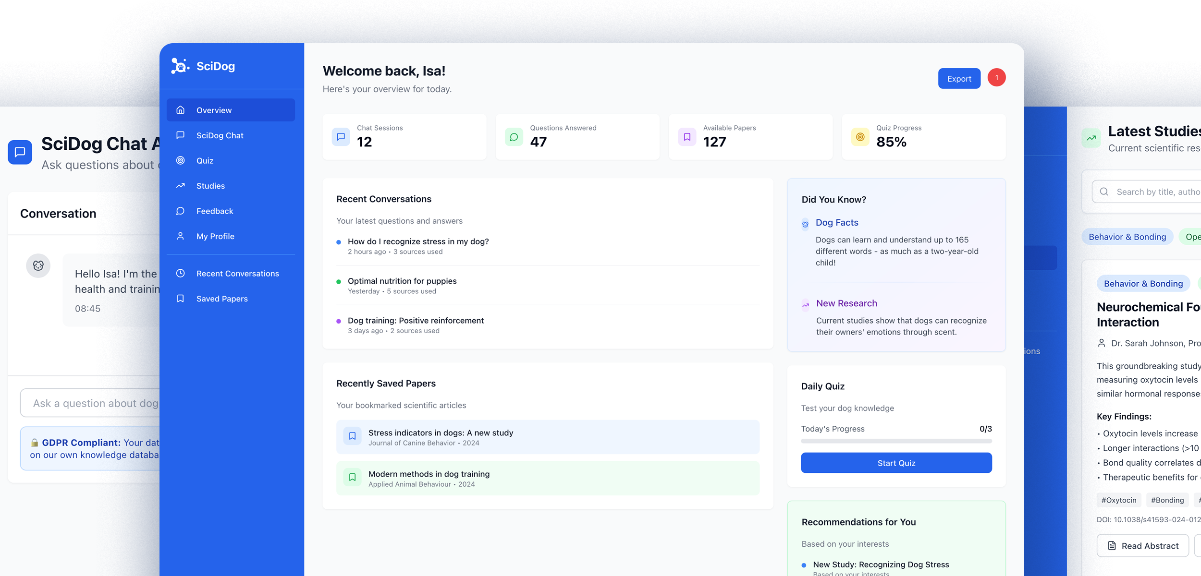Click the Questions Answered value 47

click(x=539, y=142)
